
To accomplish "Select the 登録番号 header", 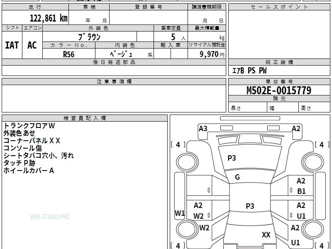I will 149,7.
